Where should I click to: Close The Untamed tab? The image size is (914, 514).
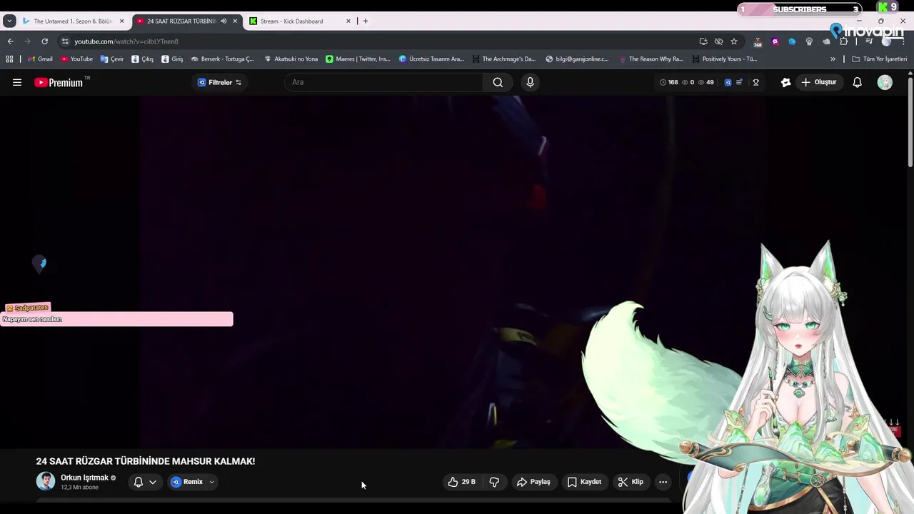[121, 21]
